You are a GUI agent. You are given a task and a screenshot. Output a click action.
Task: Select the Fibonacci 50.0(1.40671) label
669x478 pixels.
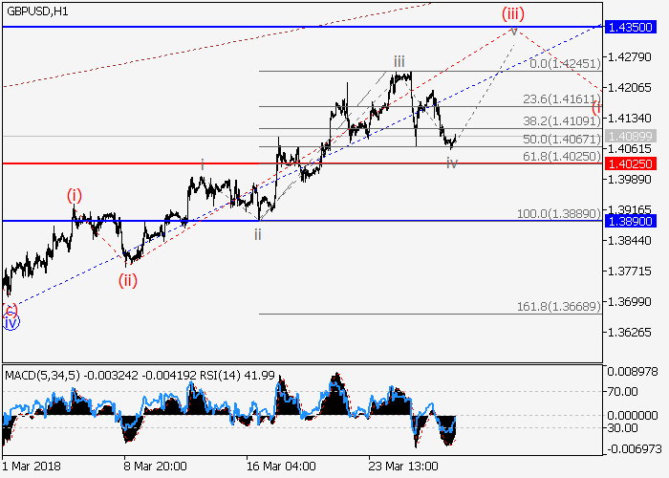click(x=562, y=140)
